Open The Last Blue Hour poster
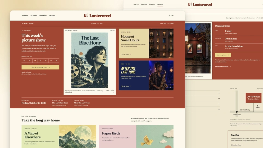This screenshot has width=263, height=148. pos(90,60)
